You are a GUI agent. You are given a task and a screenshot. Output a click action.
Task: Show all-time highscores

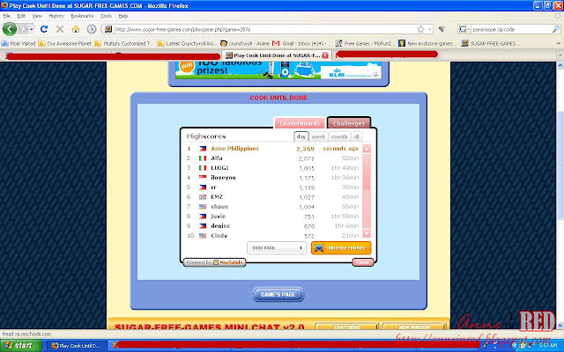[x=356, y=137]
